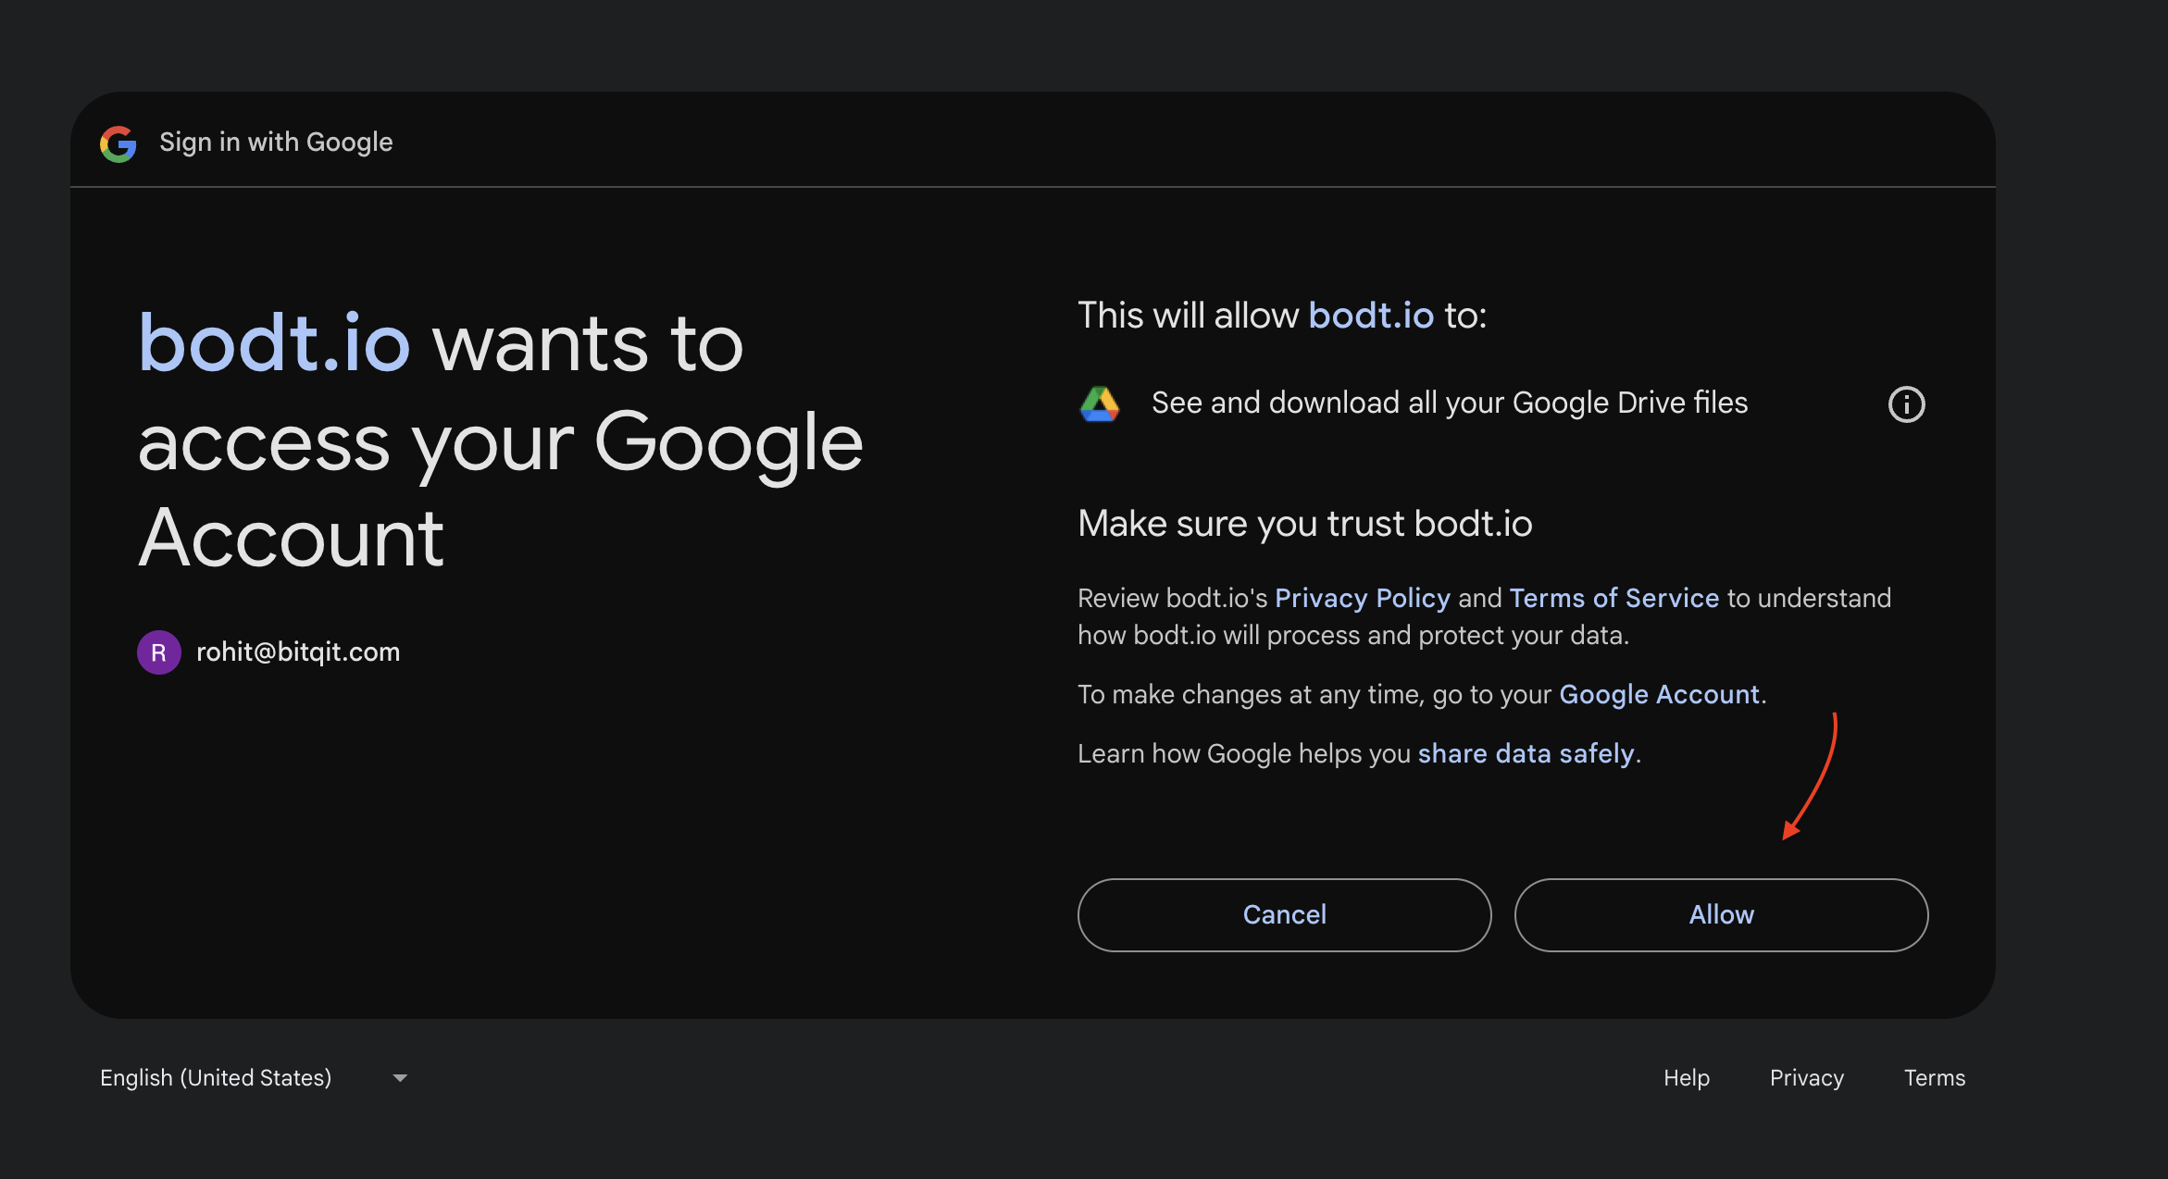Click the Google Drive icon
Image resolution: width=2168 pixels, height=1179 pixels.
coord(1100,404)
